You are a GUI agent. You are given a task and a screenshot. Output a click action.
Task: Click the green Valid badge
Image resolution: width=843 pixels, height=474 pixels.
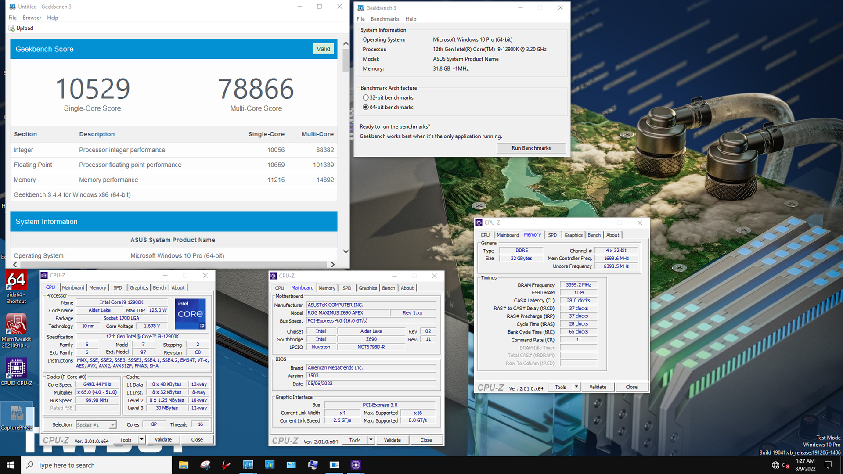click(x=323, y=49)
